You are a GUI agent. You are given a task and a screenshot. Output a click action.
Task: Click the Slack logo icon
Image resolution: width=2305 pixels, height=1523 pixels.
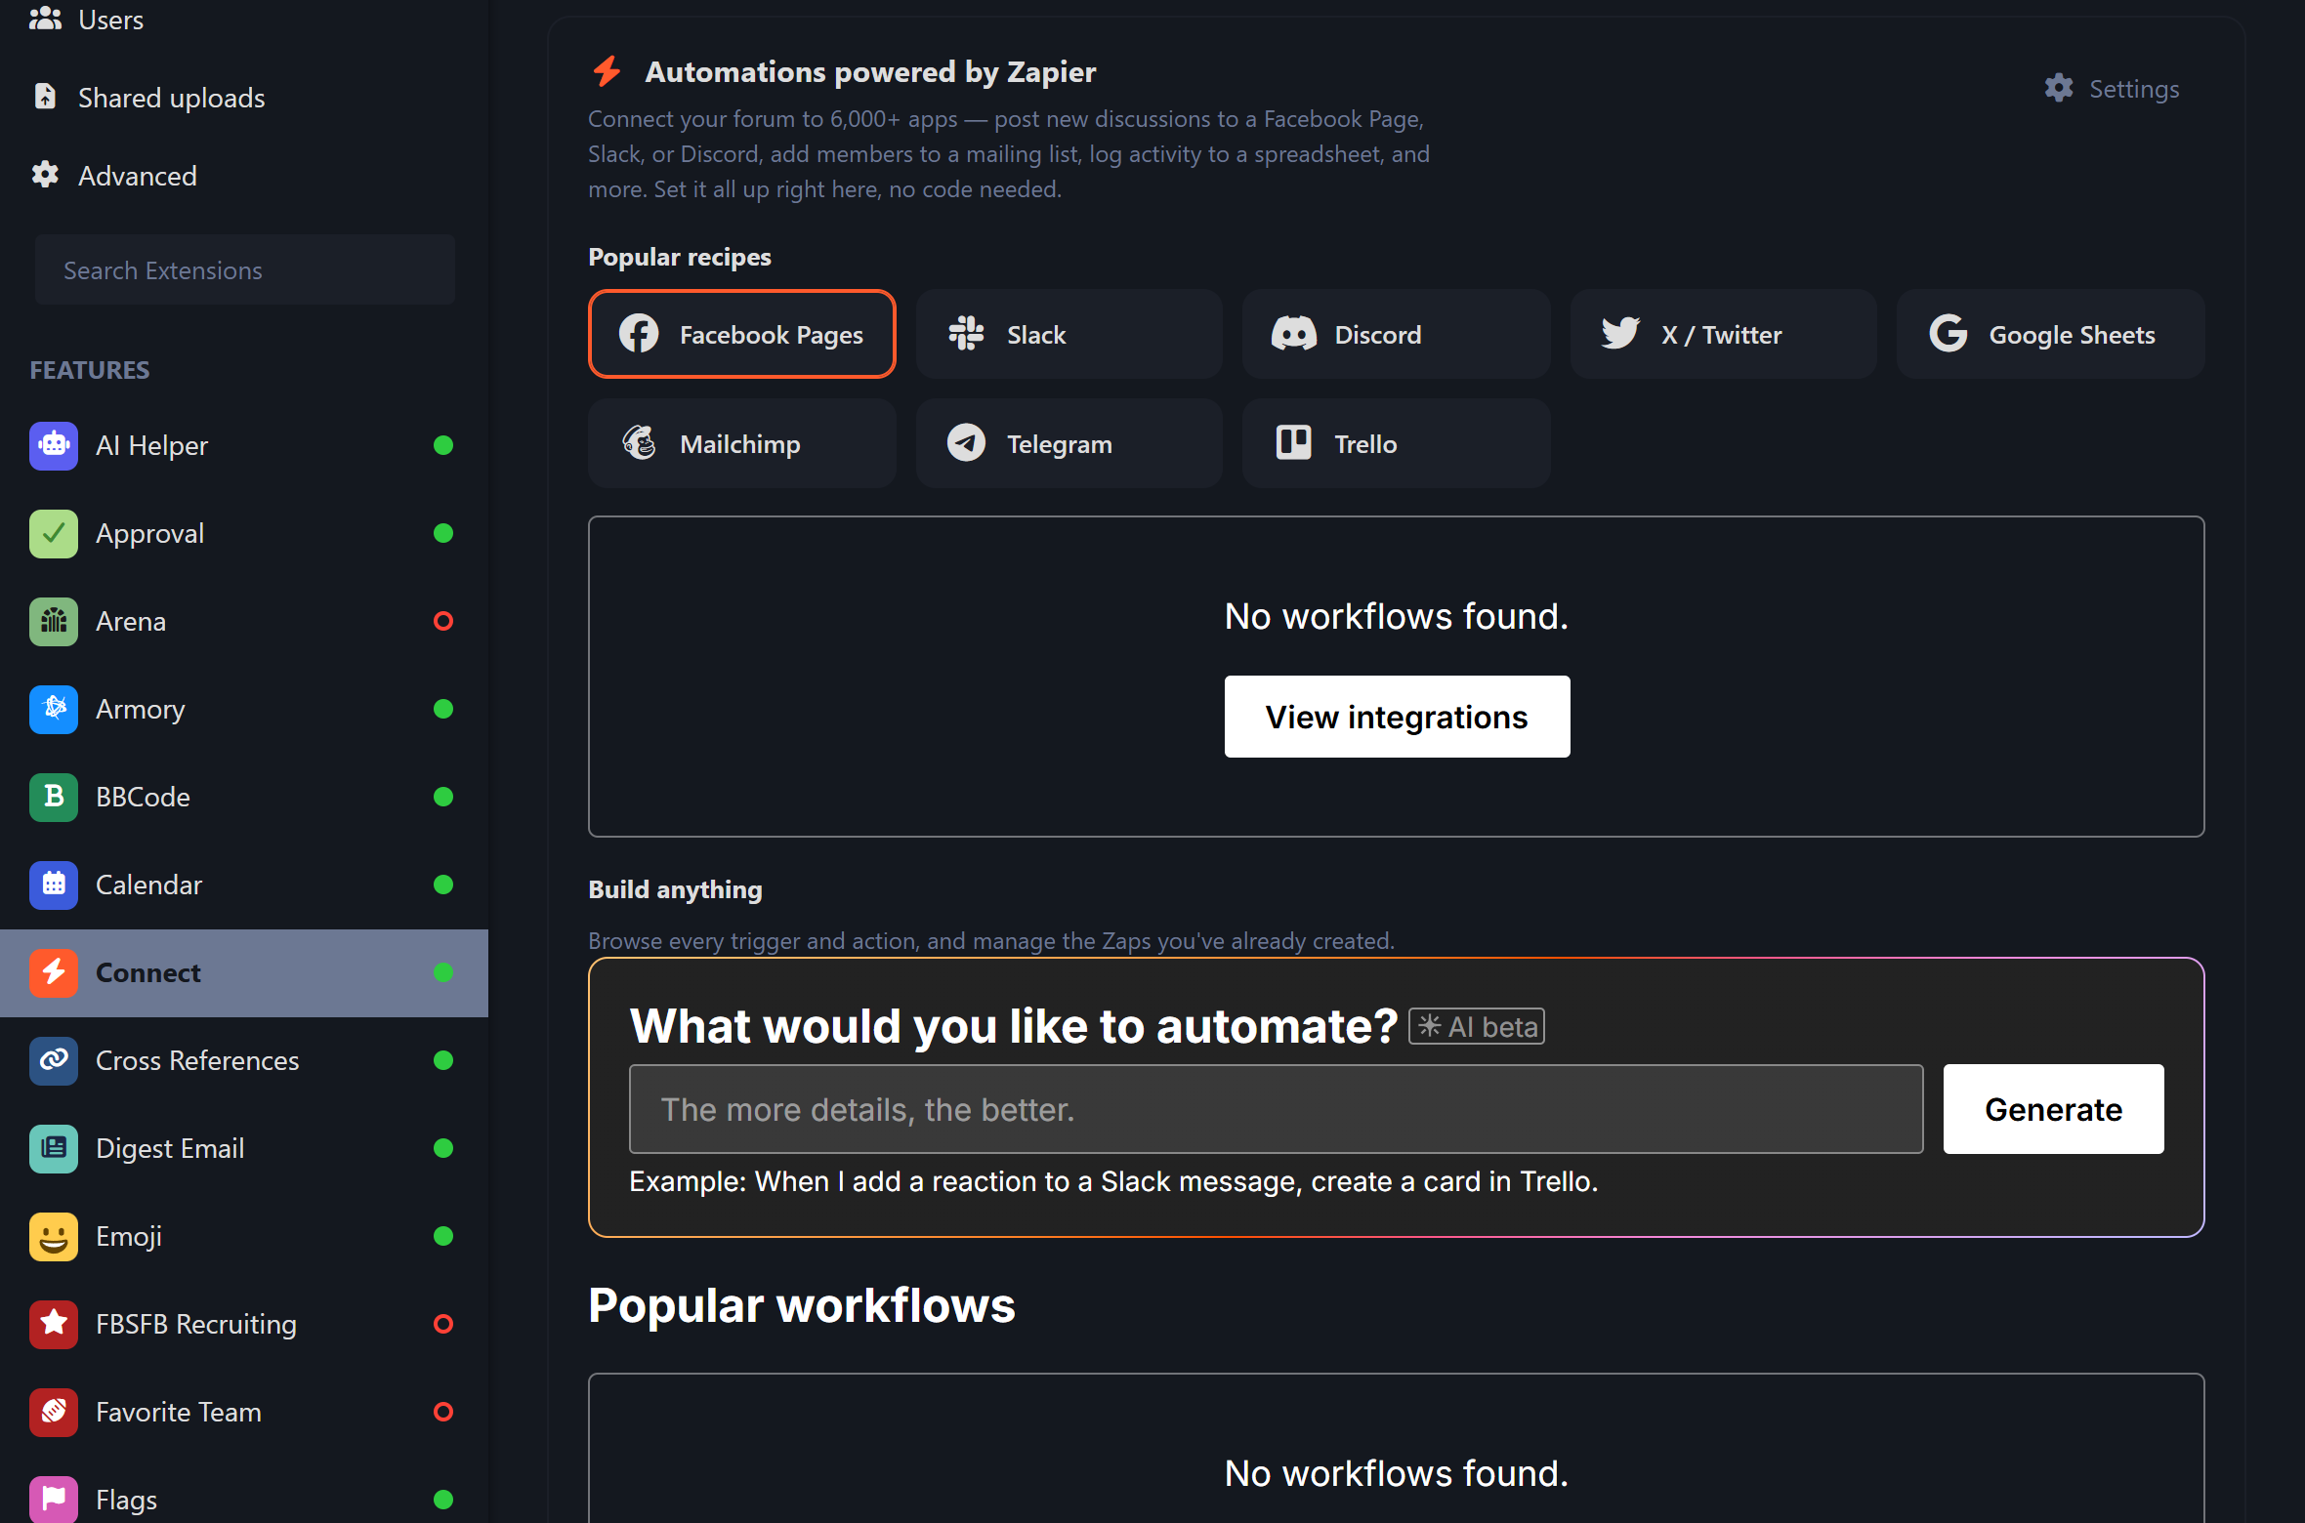pos(966,334)
